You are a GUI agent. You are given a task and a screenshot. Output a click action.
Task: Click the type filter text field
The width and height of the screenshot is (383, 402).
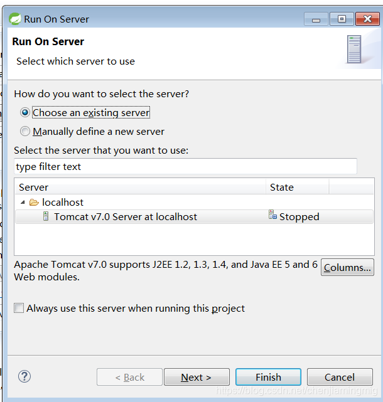click(185, 166)
